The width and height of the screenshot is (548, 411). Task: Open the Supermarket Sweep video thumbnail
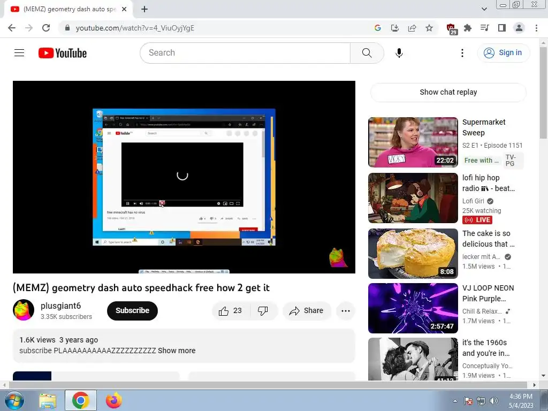[x=413, y=142]
